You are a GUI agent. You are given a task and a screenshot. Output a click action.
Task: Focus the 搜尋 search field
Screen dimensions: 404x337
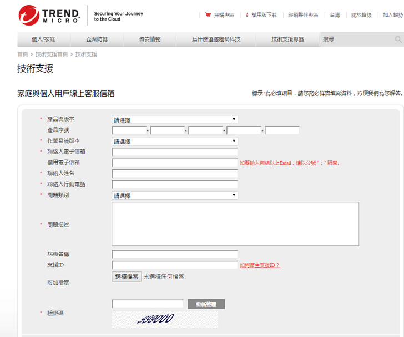[357, 39]
